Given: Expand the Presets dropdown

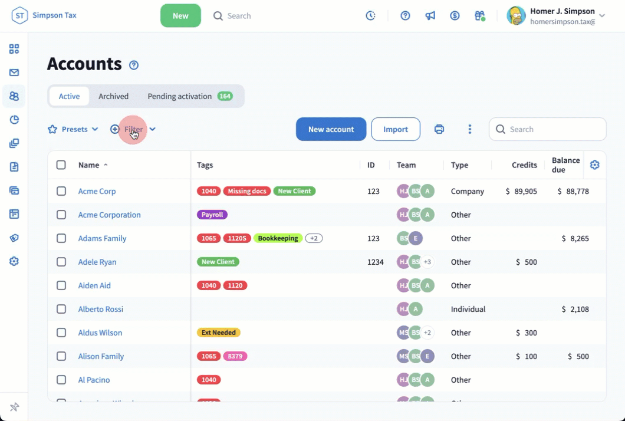Looking at the screenshot, I should coord(73,129).
